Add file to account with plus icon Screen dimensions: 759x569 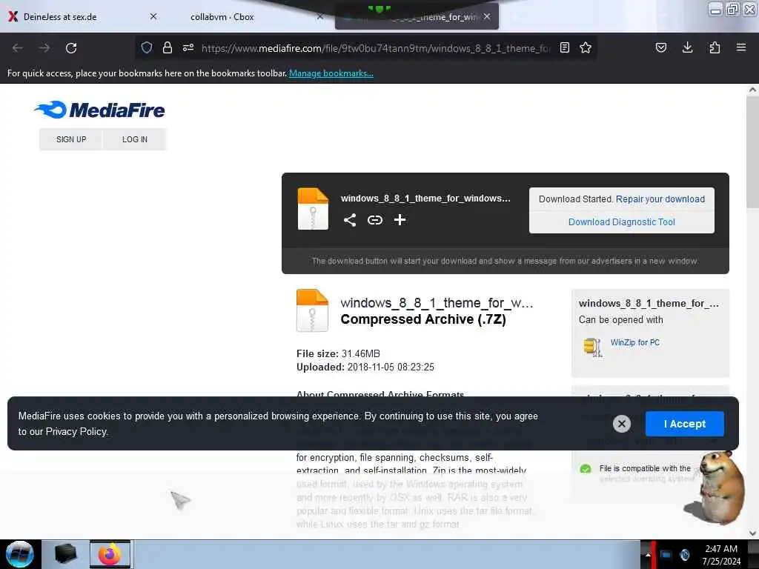400,220
